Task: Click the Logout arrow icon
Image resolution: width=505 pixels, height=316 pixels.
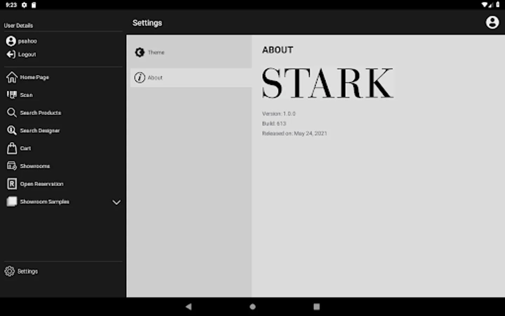Action: point(11,54)
